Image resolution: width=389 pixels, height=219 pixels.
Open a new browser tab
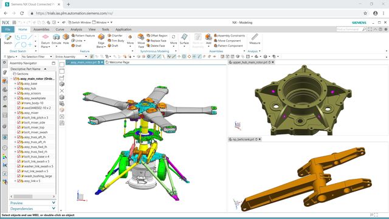pyautogui.click(x=68, y=4)
